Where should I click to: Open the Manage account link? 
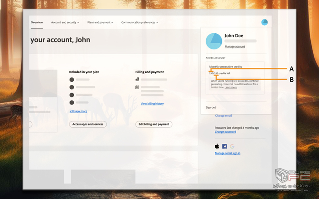coord(235,47)
